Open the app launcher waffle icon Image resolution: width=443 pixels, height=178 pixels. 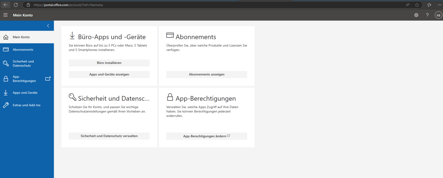[x=6, y=15]
